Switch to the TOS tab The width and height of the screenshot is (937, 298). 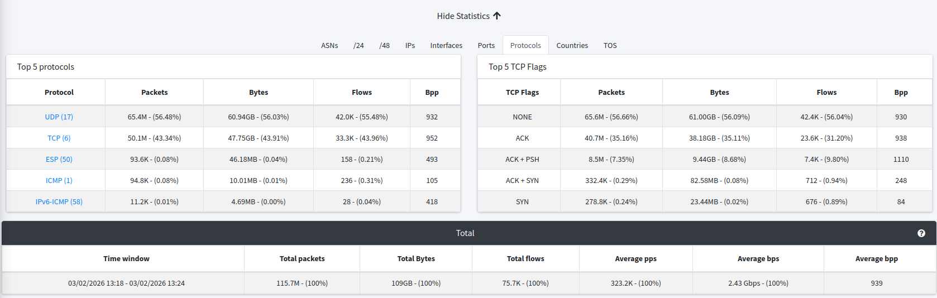click(610, 46)
